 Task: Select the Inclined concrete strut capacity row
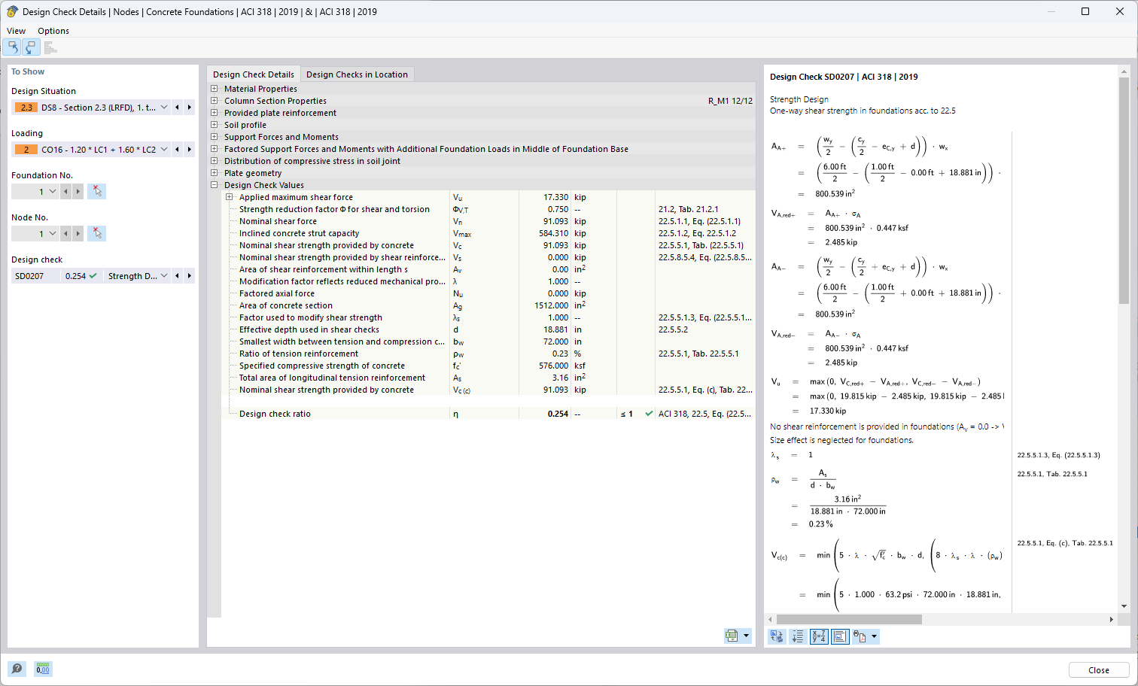pyautogui.click(x=488, y=233)
